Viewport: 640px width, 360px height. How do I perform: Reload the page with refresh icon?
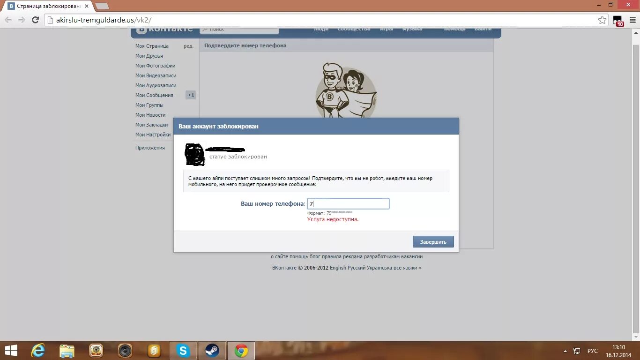click(35, 20)
